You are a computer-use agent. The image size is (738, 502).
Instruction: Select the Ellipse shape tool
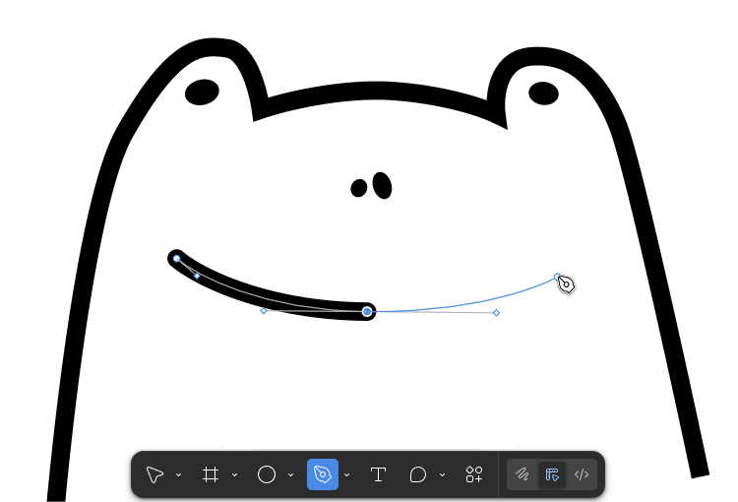click(266, 474)
